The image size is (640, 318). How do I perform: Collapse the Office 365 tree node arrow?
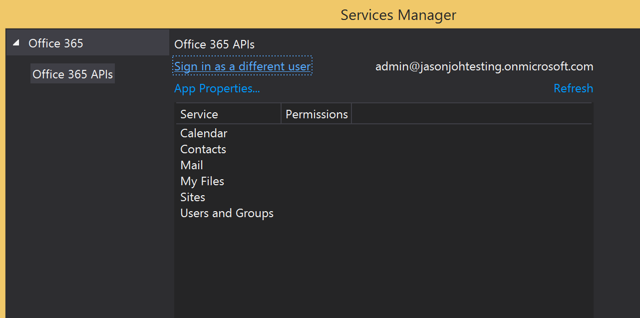pos(16,43)
